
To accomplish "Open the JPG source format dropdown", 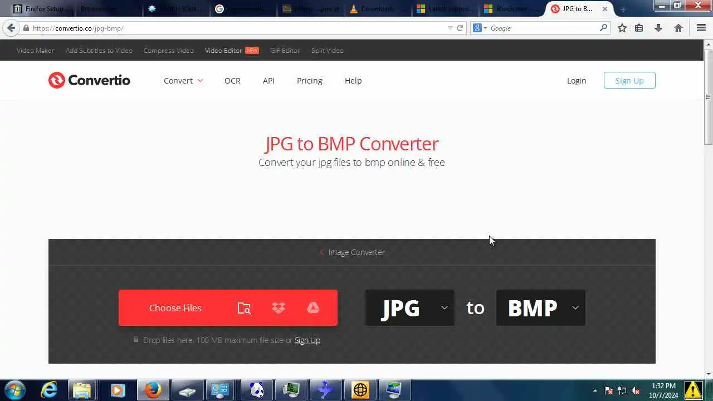I will (409, 308).
